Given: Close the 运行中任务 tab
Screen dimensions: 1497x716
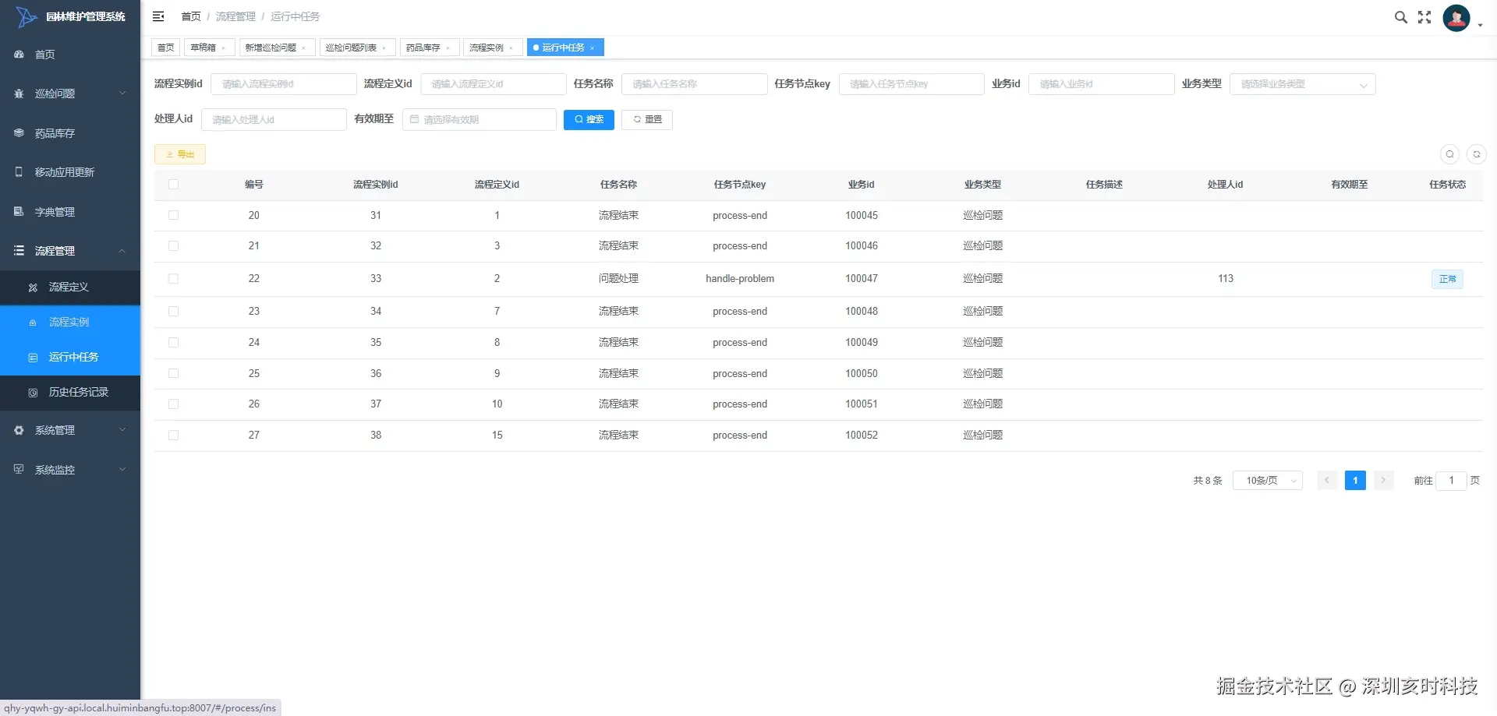Looking at the screenshot, I should pos(592,48).
